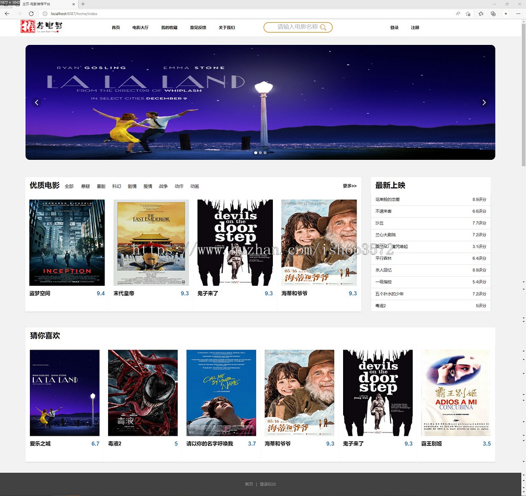Select the 喜剧 category filter
The width and height of the screenshot is (526, 496).
(x=101, y=186)
